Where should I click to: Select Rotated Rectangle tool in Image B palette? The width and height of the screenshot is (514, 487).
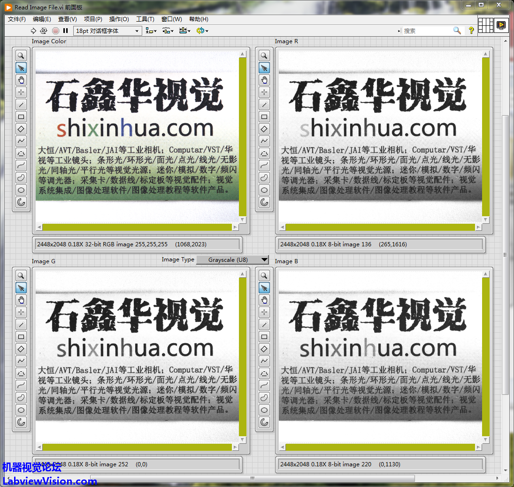tap(264, 349)
